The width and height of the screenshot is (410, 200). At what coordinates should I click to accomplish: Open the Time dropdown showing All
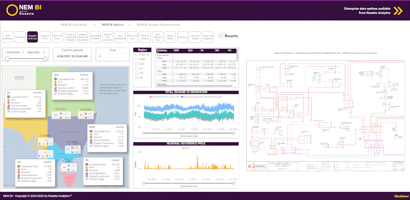coord(113,56)
